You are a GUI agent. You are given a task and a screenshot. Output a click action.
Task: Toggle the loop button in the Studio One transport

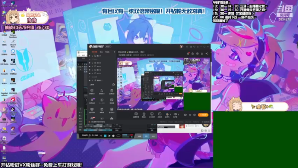pos(118,136)
